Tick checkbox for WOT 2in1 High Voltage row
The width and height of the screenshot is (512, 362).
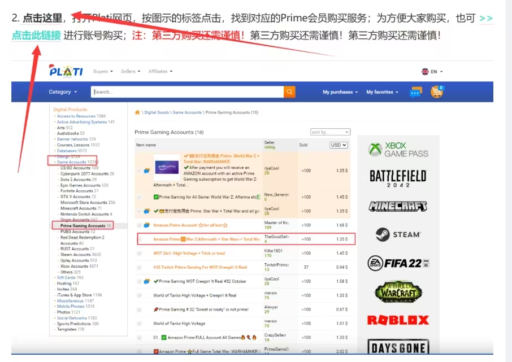click(x=140, y=253)
